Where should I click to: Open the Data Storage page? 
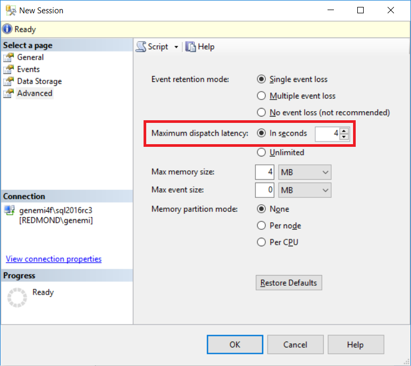[39, 81]
